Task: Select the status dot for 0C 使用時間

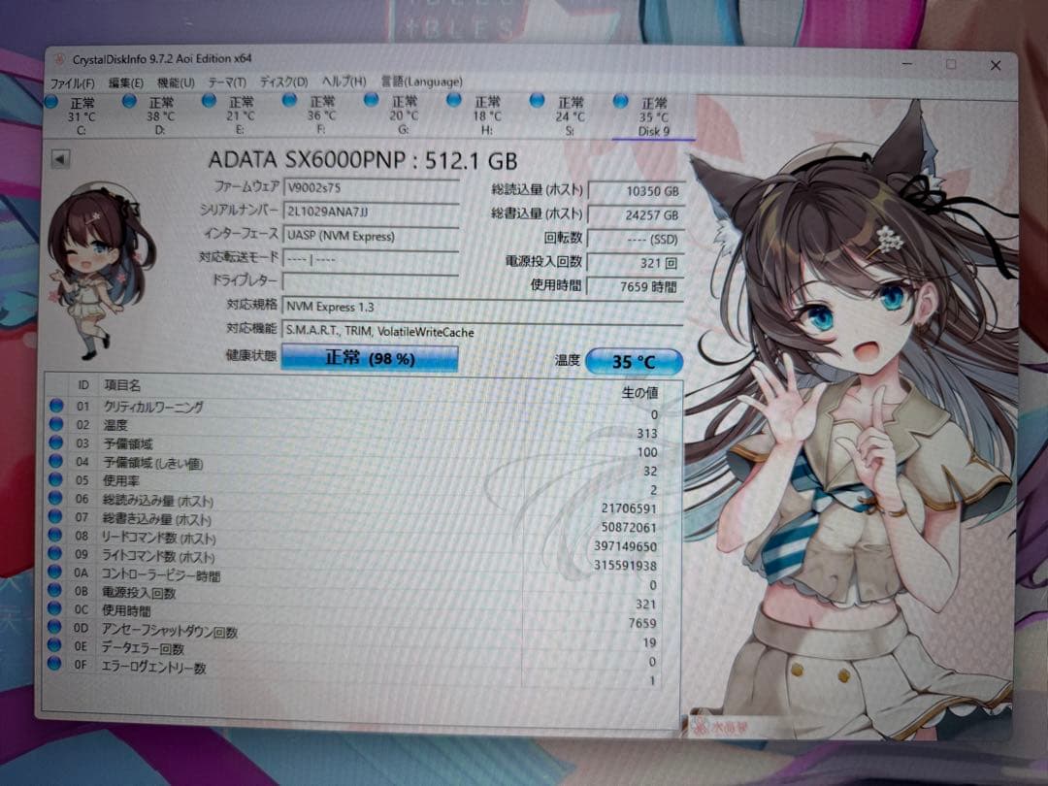Action: pos(55,608)
